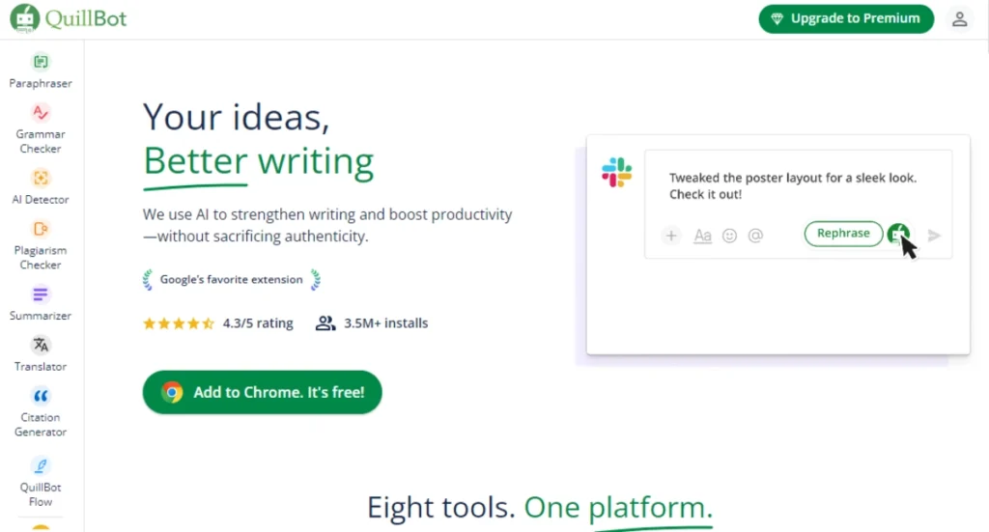Click the plus icon in message box

(x=671, y=236)
